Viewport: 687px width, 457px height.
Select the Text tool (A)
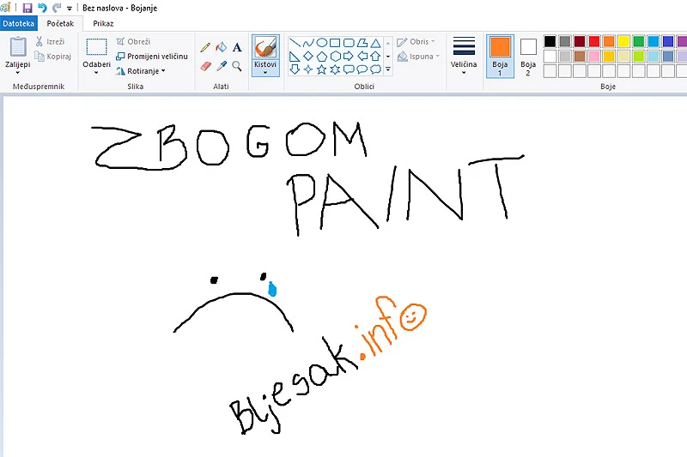(x=237, y=47)
